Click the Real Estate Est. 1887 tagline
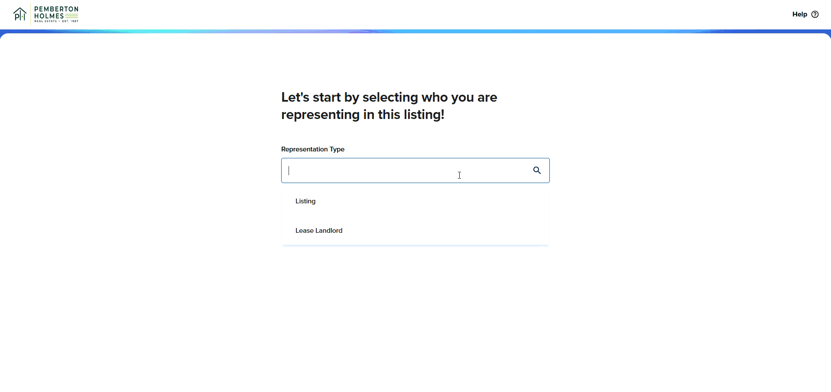 tap(56, 21)
